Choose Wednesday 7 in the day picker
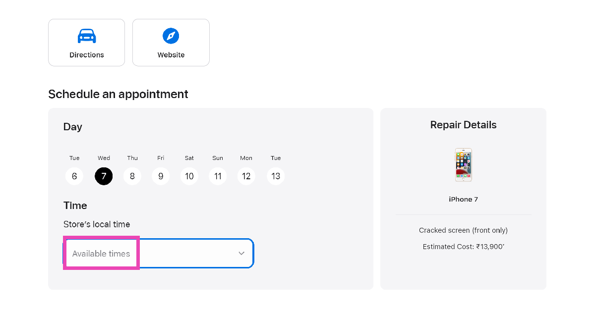Image resolution: width=595 pixels, height=311 pixels. point(104,176)
